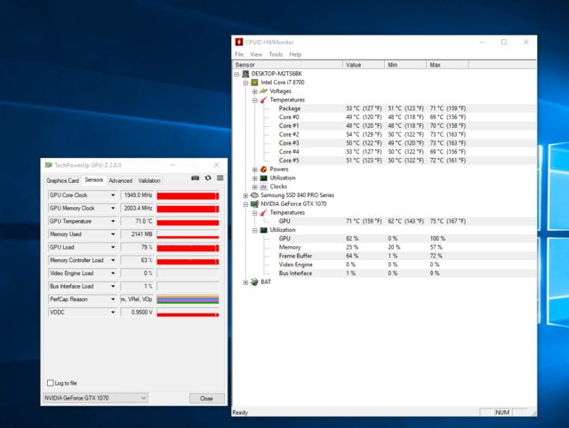Screen dimensions: 569x428
Task: Open the GPU Core Clock sensor dropdown
Action: tap(113, 195)
